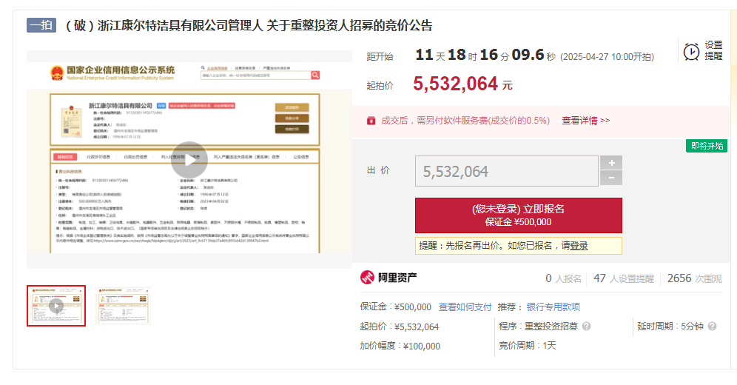Select first video thumbnail with red border
737x385 pixels.
(56, 306)
